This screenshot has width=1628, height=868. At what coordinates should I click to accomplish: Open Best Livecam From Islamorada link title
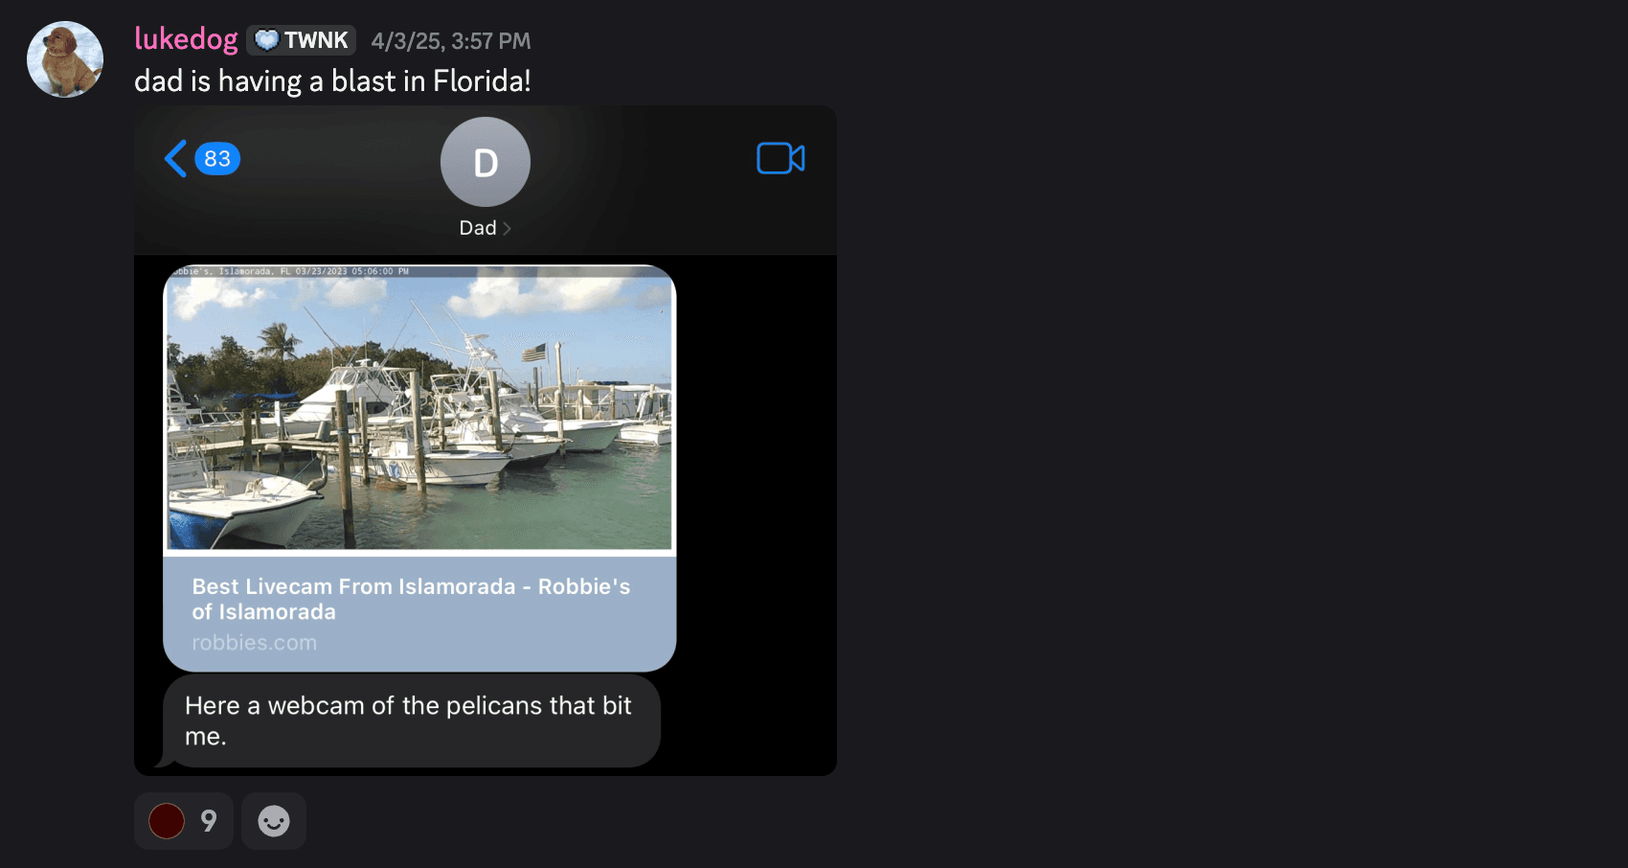(x=411, y=599)
